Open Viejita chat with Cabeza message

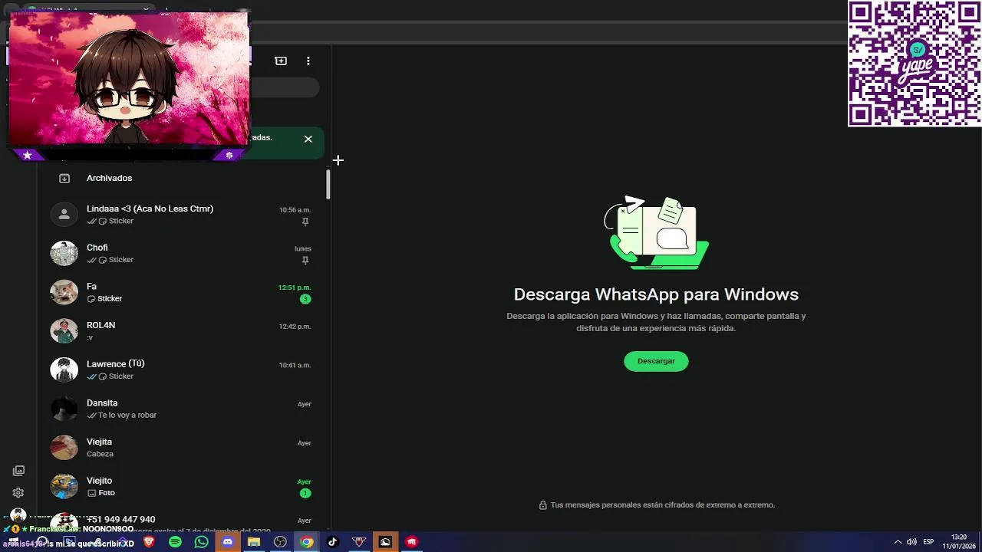tap(183, 448)
